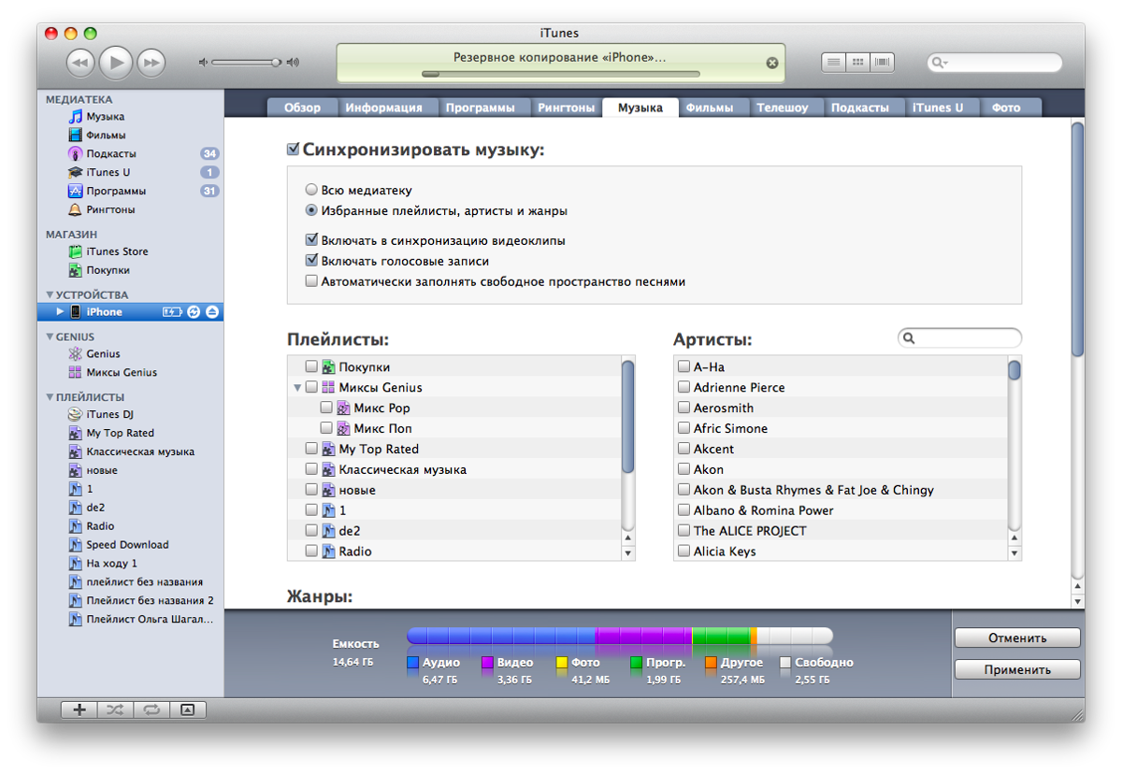Skip to the previous track
This screenshot has height=774, width=1122.
(80, 63)
